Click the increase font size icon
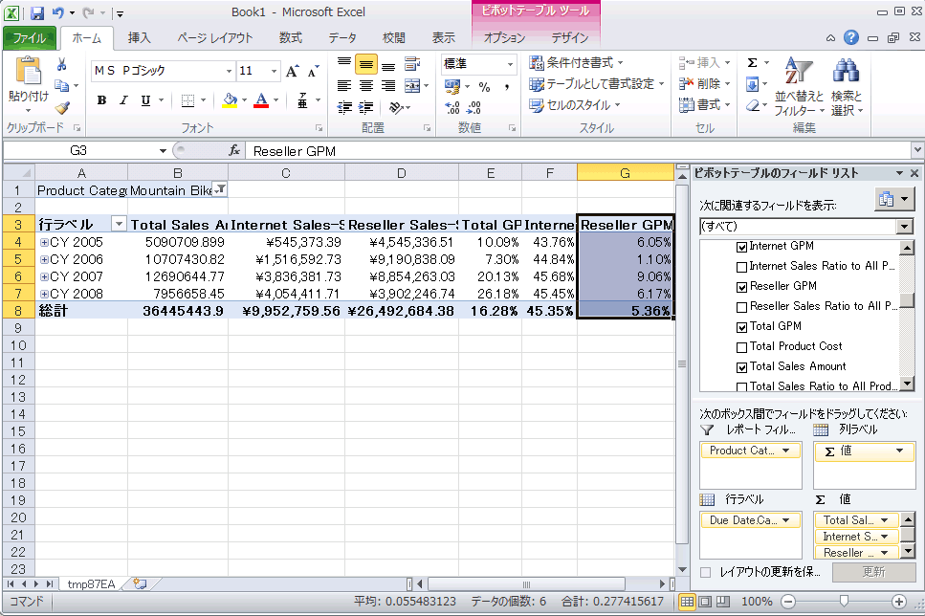Image resolution: width=925 pixels, height=616 pixels. point(292,71)
